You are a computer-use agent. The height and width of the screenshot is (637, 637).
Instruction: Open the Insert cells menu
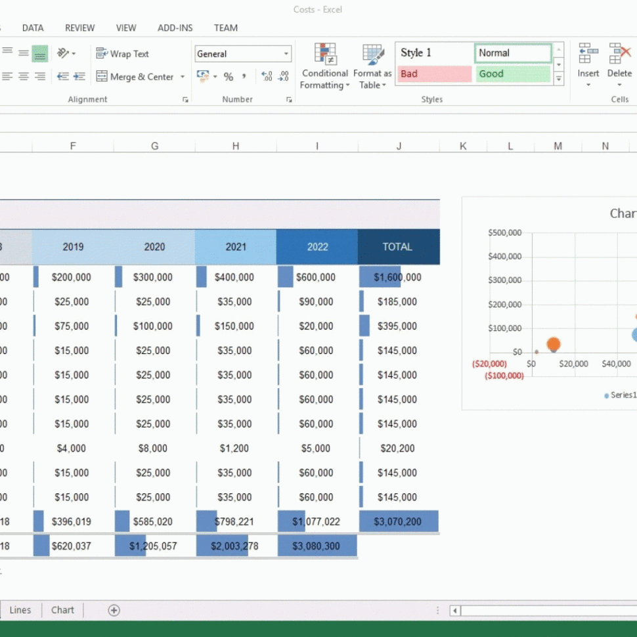tap(588, 66)
